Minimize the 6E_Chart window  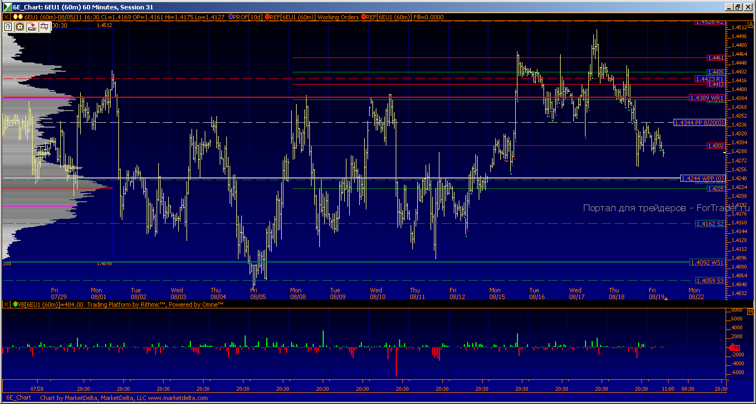click(x=729, y=7)
